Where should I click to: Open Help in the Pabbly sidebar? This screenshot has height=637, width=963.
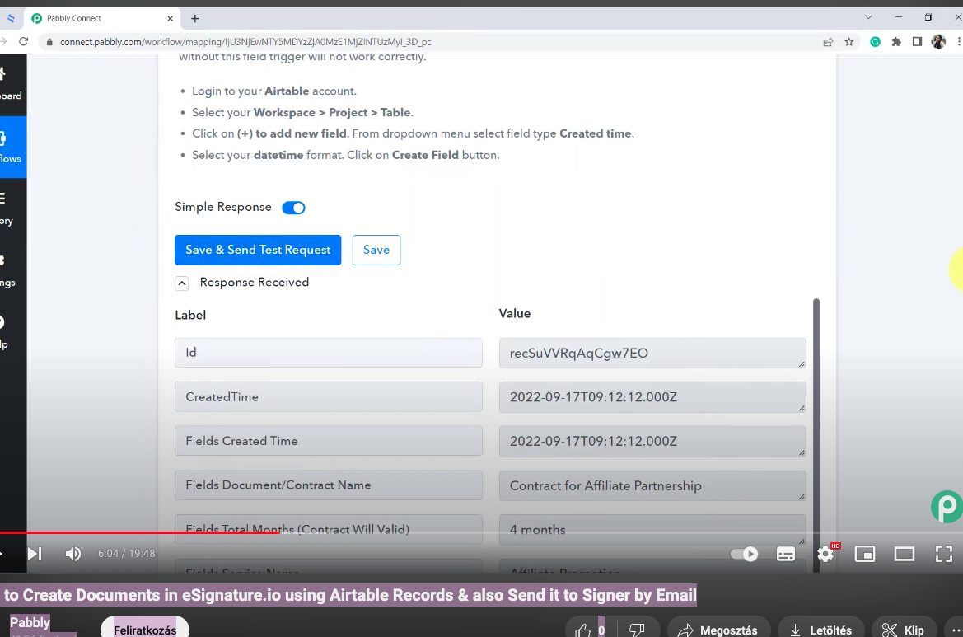pyautogui.click(x=12, y=332)
